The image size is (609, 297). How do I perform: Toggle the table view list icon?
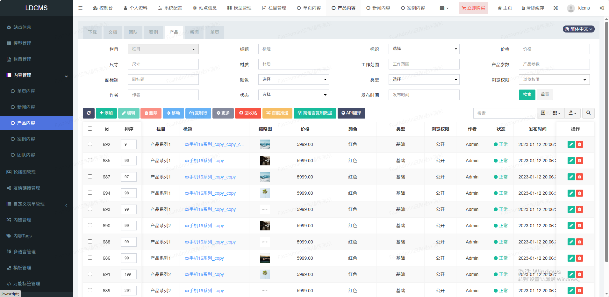point(543,113)
